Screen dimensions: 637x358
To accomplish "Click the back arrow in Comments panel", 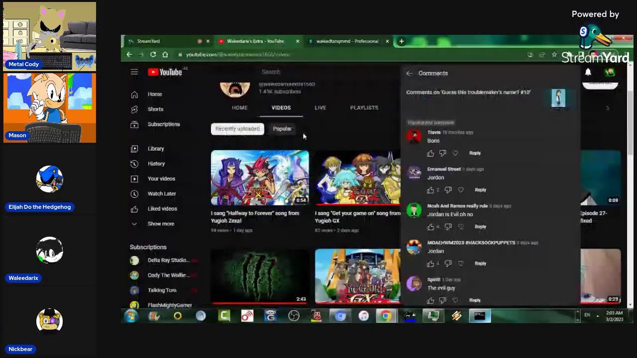I will 409,73.
